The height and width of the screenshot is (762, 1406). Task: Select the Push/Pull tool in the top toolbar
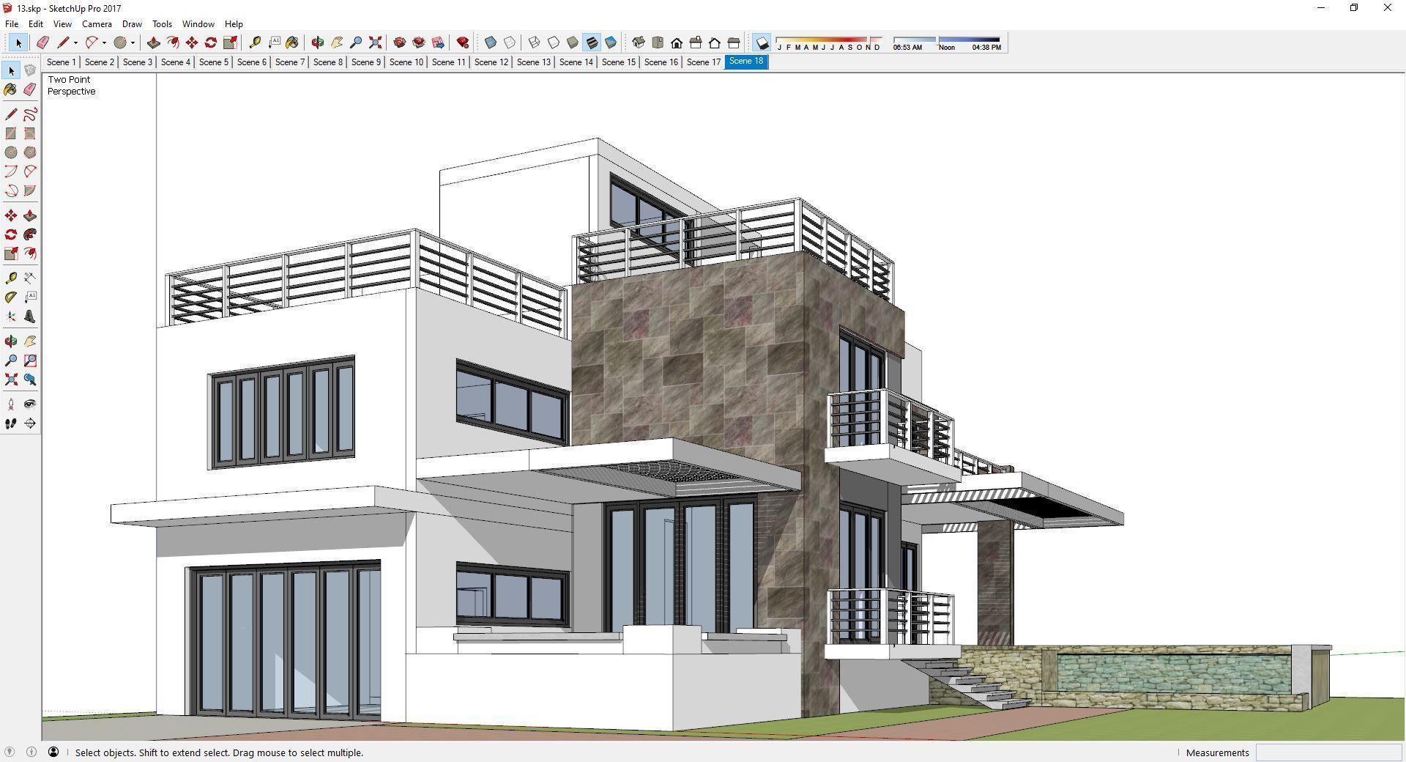pos(154,42)
